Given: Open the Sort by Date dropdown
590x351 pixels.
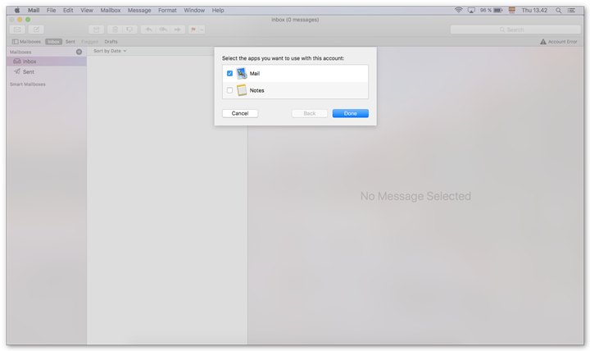Looking at the screenshot, I should pos(110,51).
